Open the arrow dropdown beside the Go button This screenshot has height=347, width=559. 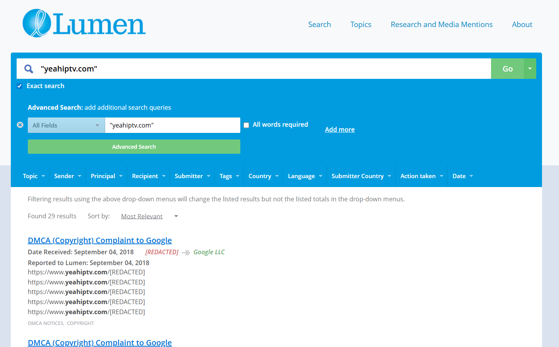pos(530,69)
